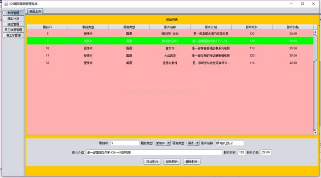Focus the 剧目ID input field
The height and width of the screenshot is (178, 321).
(124, 143)
